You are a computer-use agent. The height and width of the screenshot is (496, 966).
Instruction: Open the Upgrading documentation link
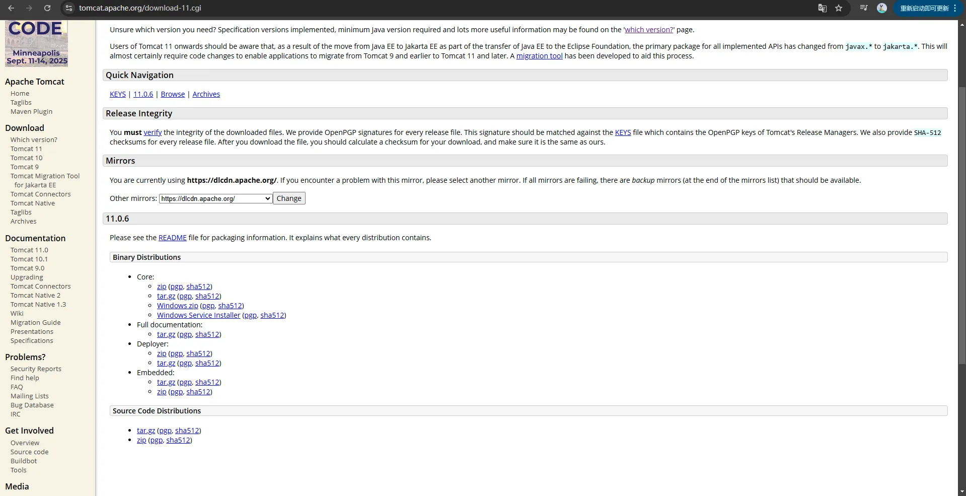(x=27, y=277)
